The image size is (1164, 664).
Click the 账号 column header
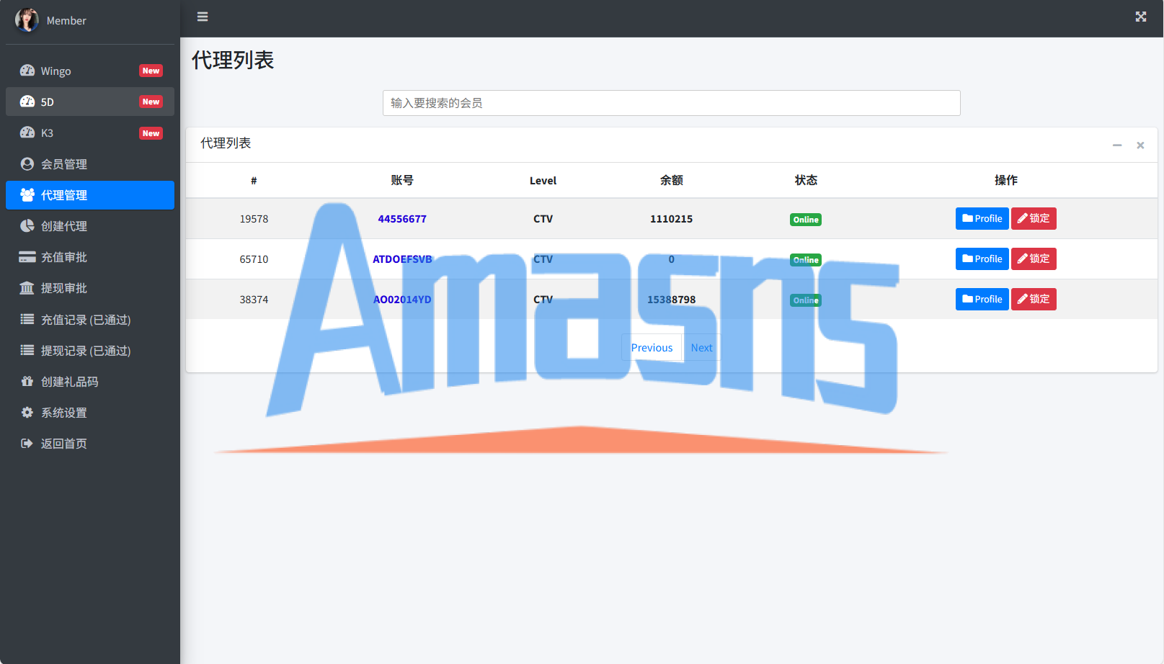pyautogui.click(x=402, y=180)
